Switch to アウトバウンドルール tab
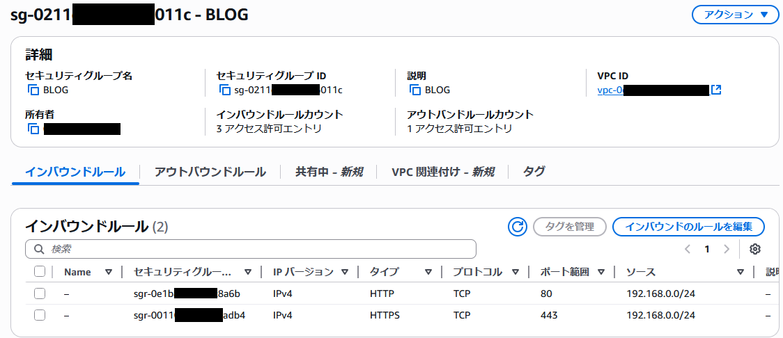The width and height of the screenshot is (783, 338). [x=210, y=172]
